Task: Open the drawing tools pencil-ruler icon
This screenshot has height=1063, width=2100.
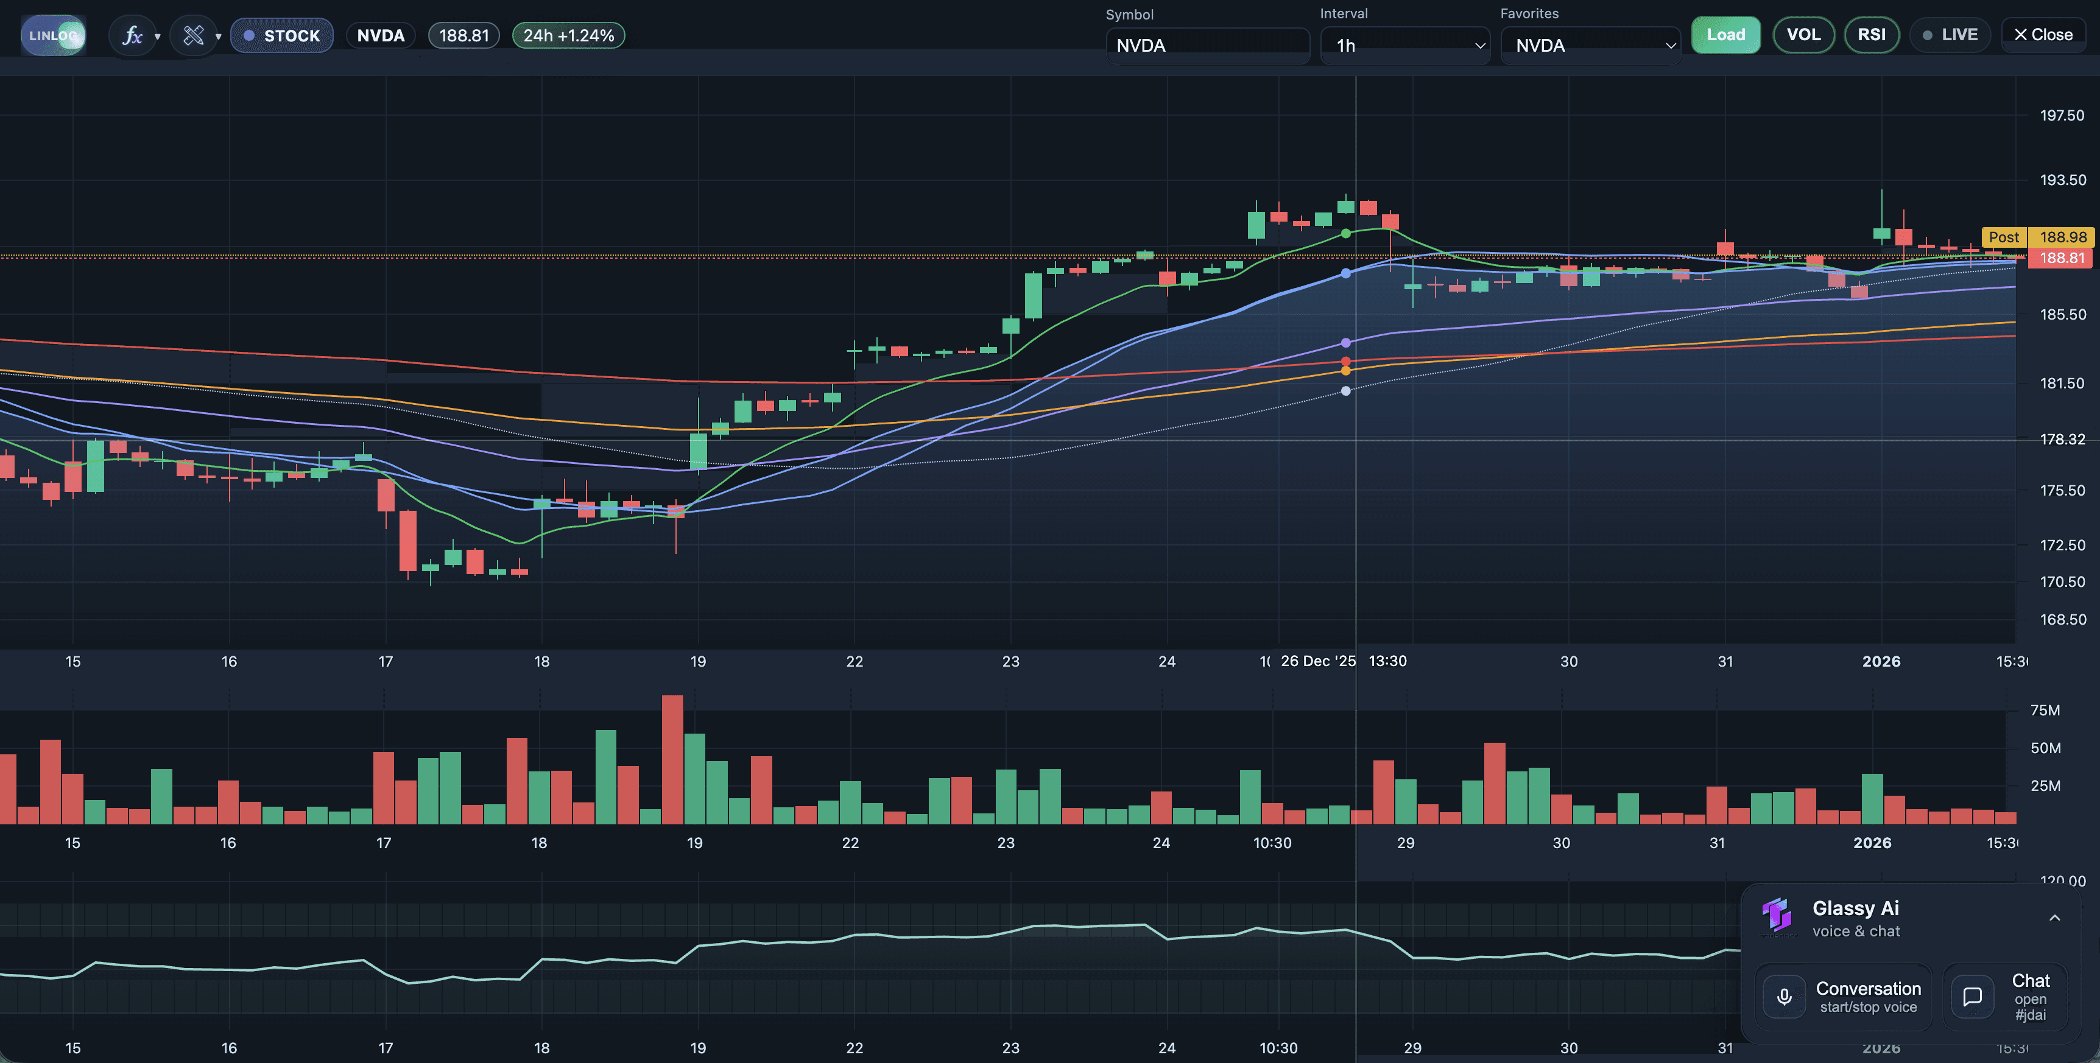Action: (193, 36)
